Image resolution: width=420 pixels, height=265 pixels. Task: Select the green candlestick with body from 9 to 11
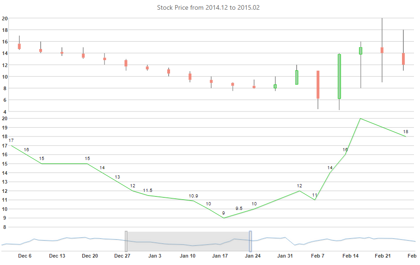(x=297, y=78)
